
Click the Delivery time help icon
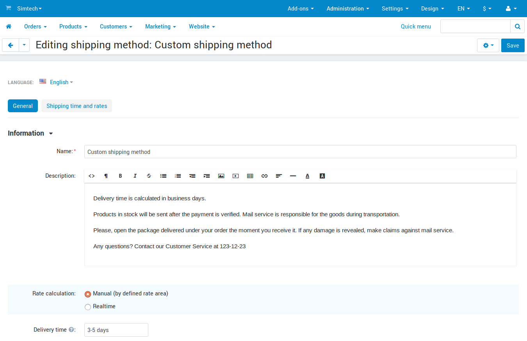pos(71,330)
